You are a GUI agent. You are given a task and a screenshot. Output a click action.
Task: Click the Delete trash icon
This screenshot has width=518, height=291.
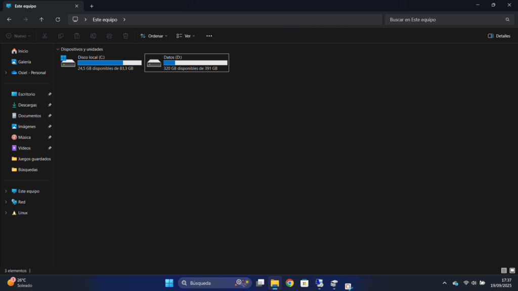coord(125,36)
